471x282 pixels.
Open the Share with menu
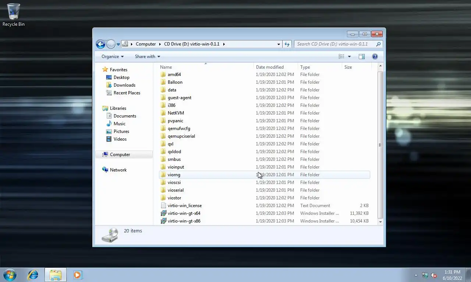point(148,57)
